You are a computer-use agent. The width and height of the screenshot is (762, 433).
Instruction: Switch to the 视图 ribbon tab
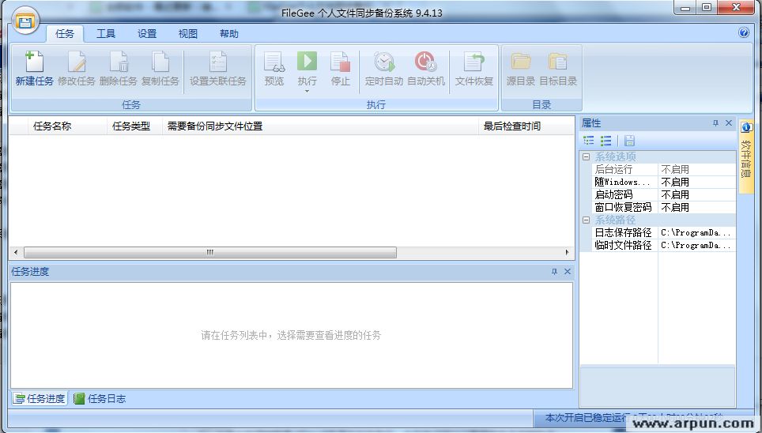(x=187, y=33)
